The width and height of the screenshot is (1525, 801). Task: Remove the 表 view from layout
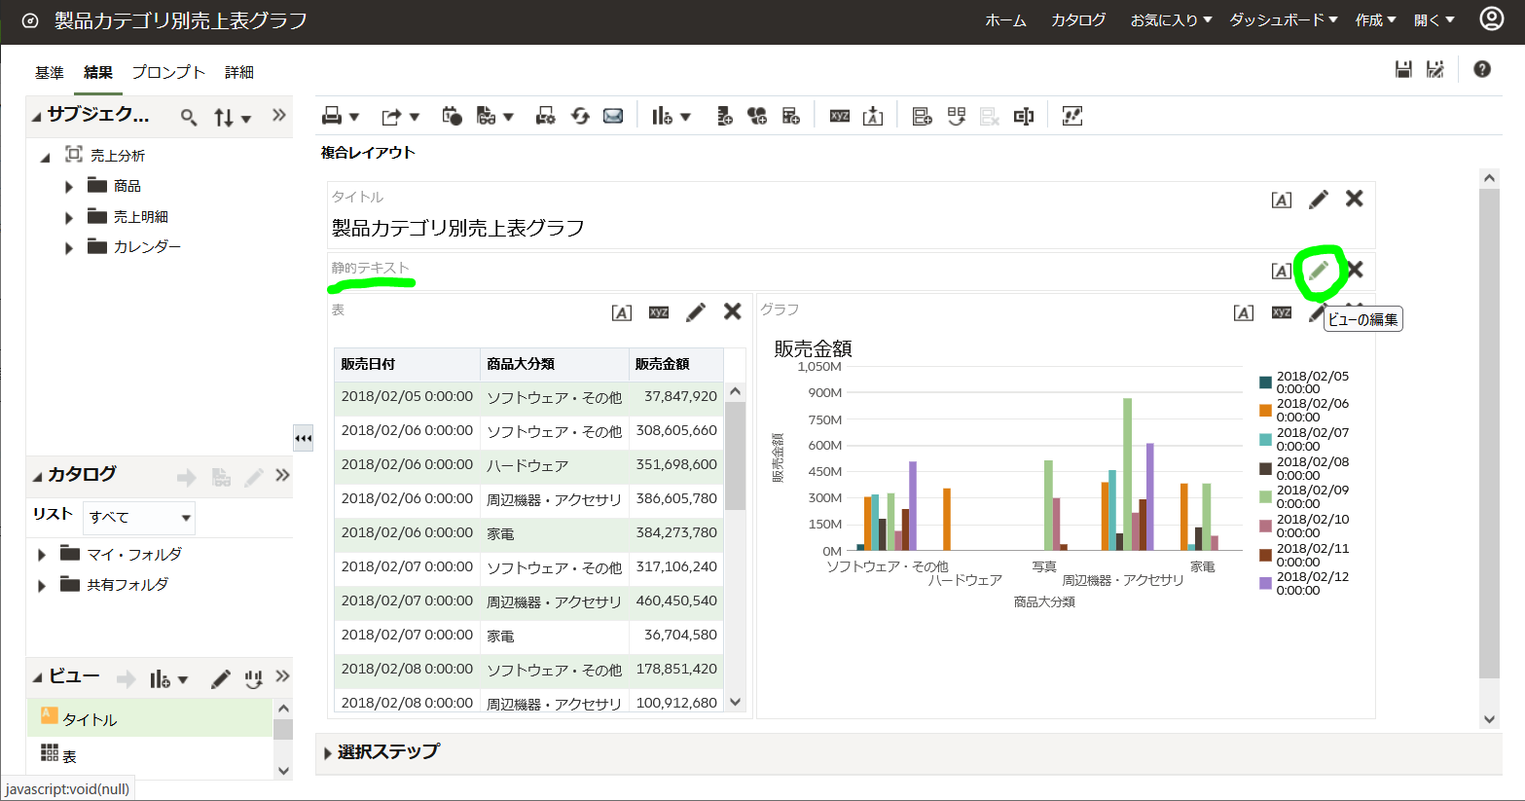pyautogui.click(x=733, y=311)
